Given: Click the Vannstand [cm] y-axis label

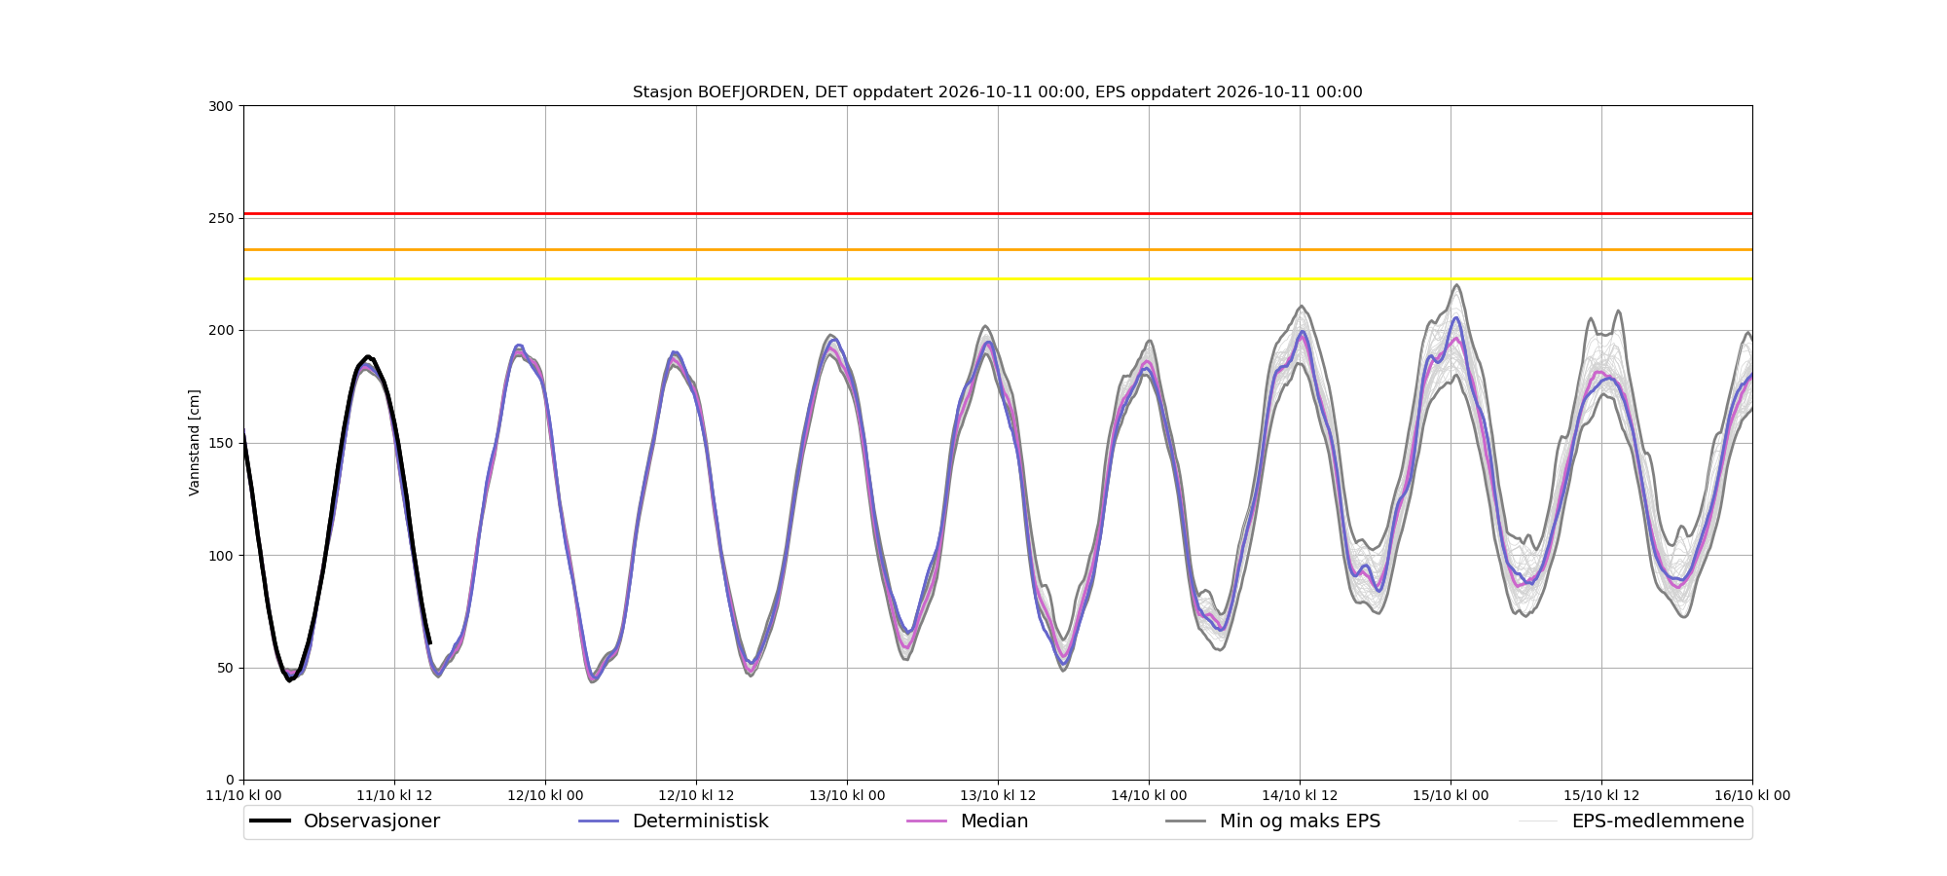Looking at the screenshot, I should [195, 443].
